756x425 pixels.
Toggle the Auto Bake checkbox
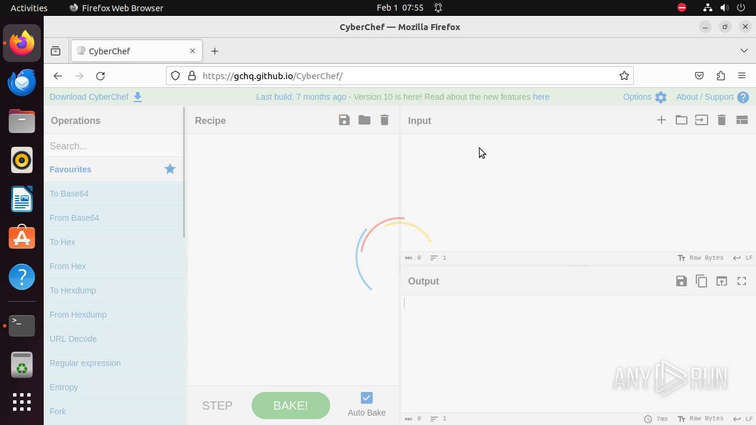(367, 398)
